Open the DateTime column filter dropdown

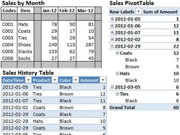point(28,80)
